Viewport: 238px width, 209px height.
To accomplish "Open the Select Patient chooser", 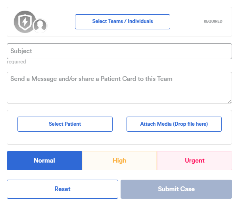I will [x=65, y=124].
